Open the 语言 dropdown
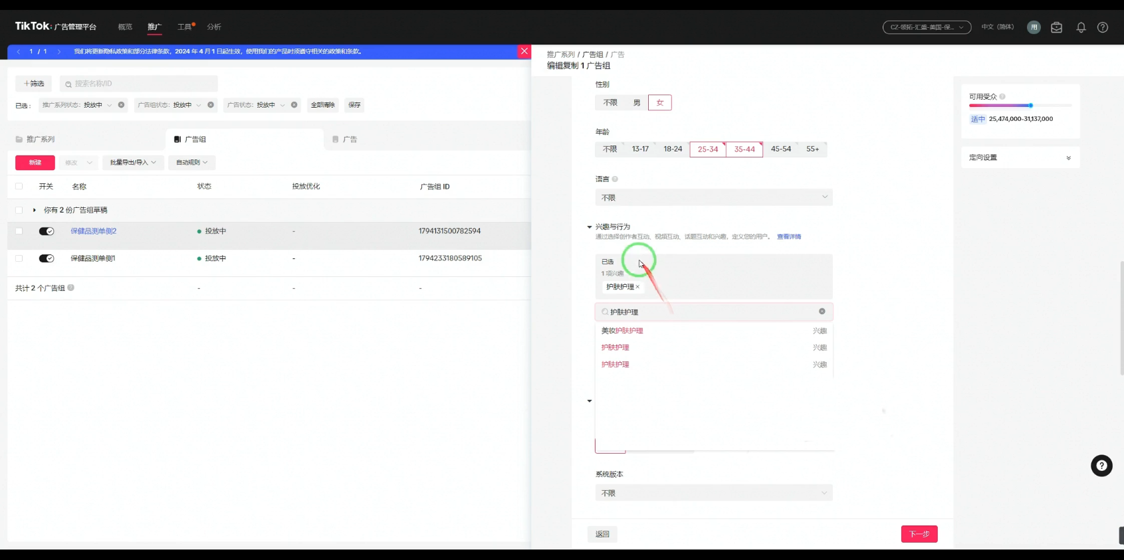This screenshot has width=1124, height=560. 713,197
